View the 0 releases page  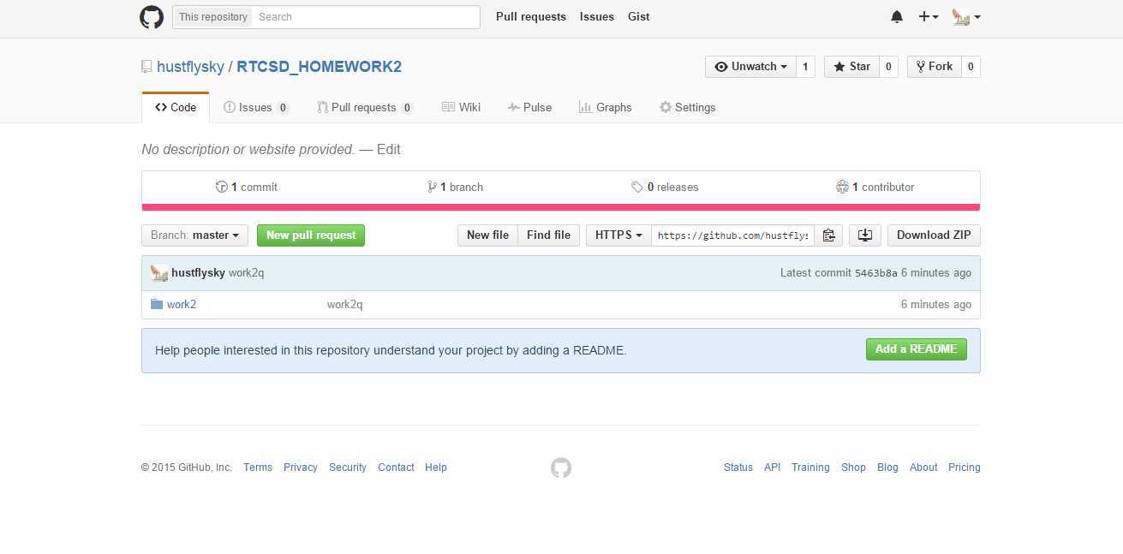(x=665, y=187)
